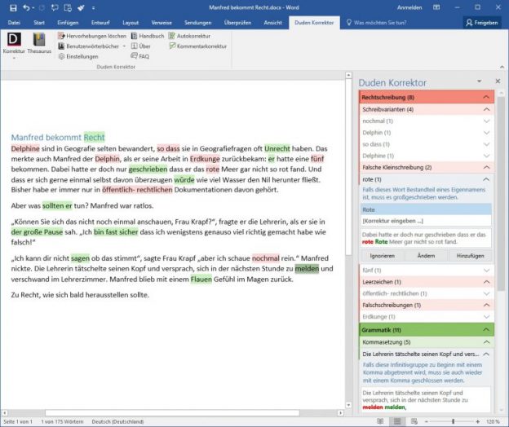509x427 pixels.
Task: Click the zoom slider handle
Action: (454, 421)
